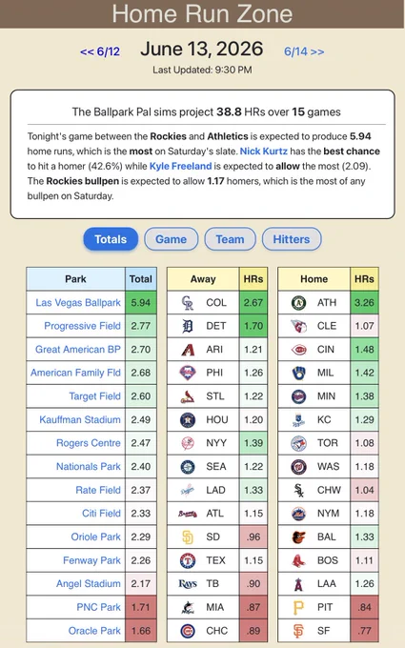
Task: Click the Milwaukee Brewers glove logo
Action: [298, 373]
